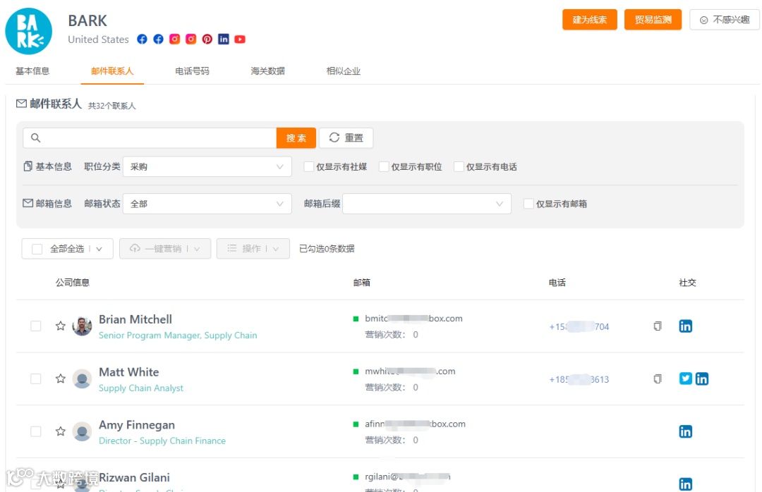
Task: Click Amy Finnegan's email address
Action: [x=415, y=424]
